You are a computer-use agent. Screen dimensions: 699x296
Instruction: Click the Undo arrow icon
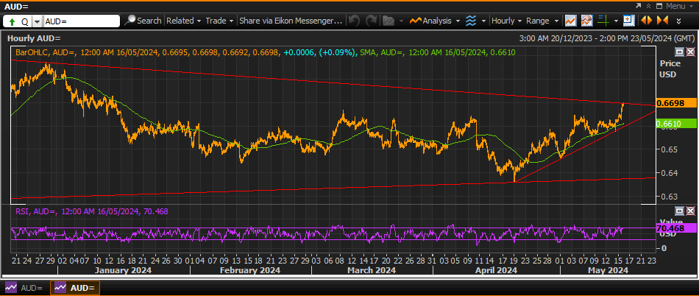coord(354,21)
